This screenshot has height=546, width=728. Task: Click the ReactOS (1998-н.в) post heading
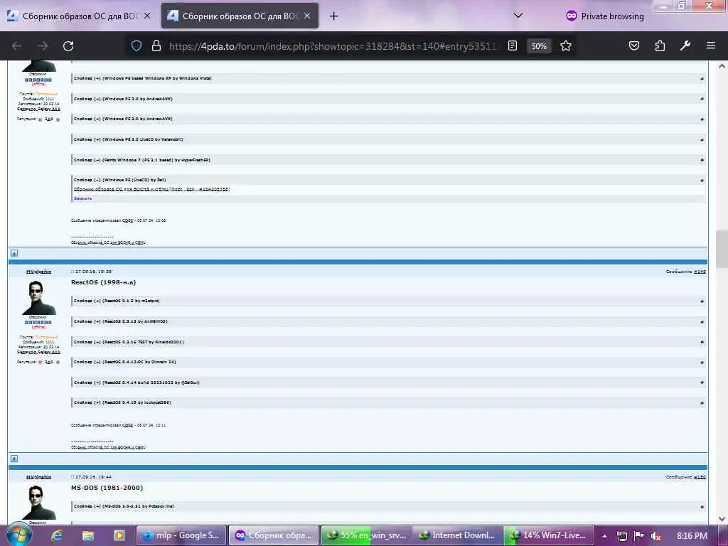[x=104, y=282]
